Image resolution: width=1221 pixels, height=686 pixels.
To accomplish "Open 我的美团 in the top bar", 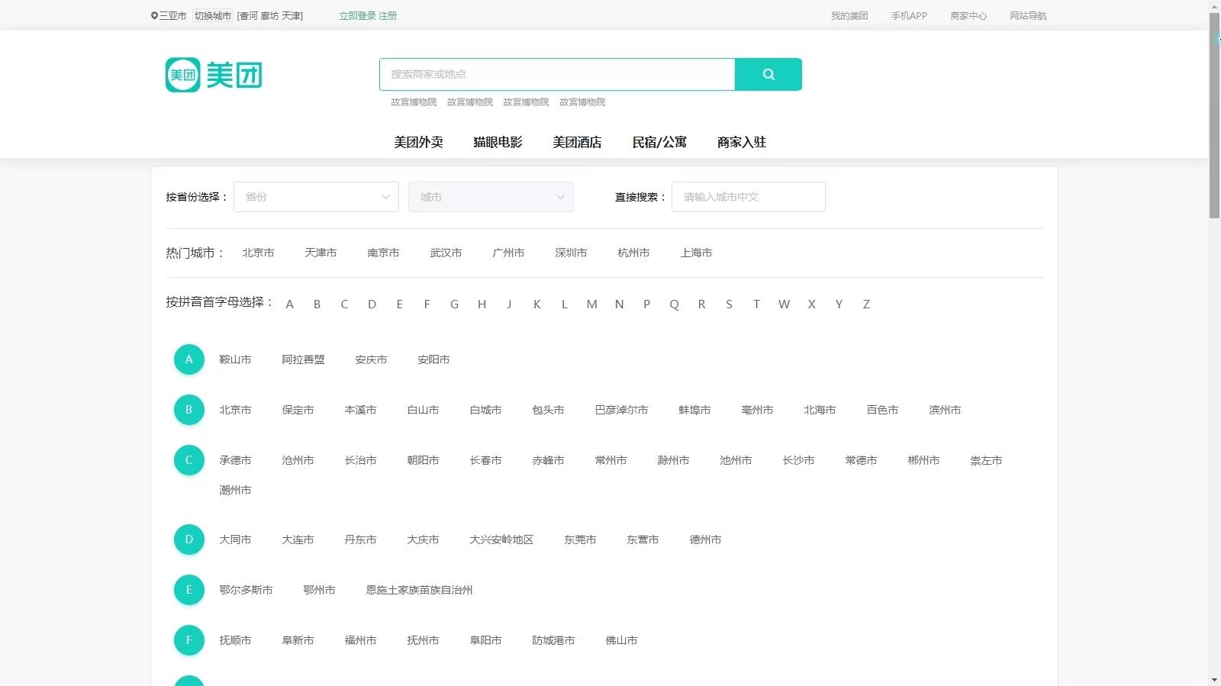I will [849, 15].
